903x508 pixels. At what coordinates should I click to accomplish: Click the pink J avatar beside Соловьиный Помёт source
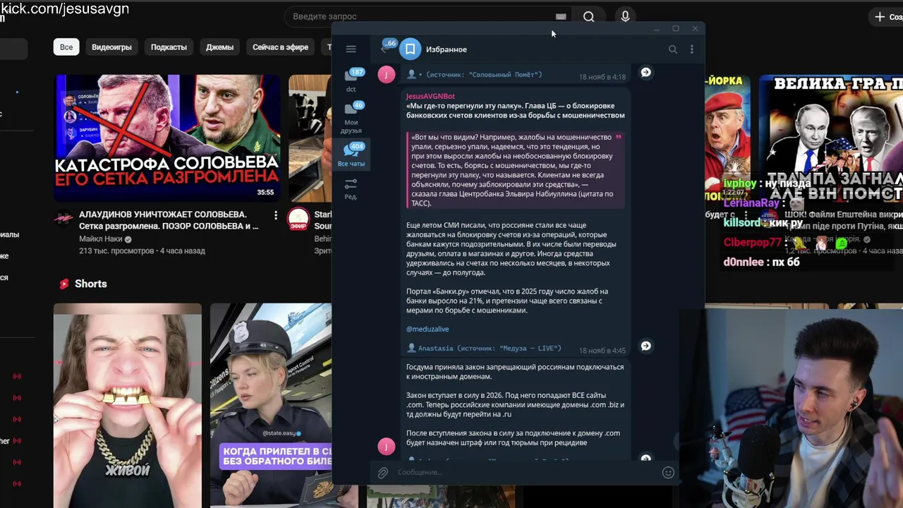pos(387,75)
